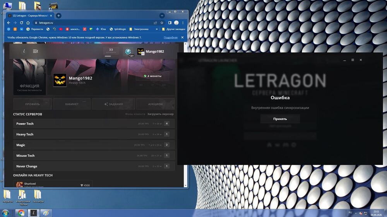Open the taskbar clock and date
This screenshot has height=217, width=387.
376,213
